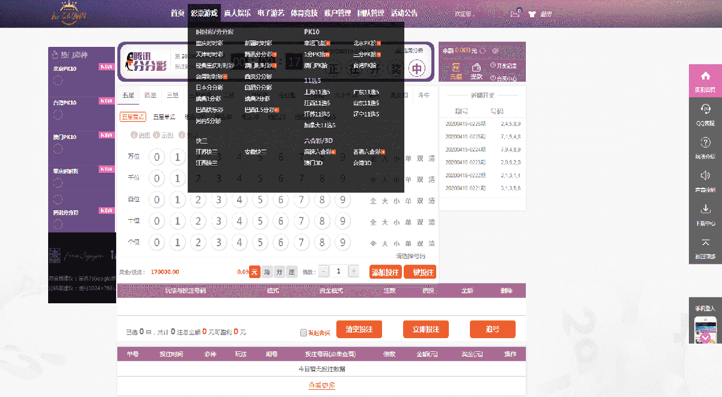Select the 角 money unit toggle
This screenshot has width=722, height=397.
pyautogui.click(x=268, y=271)
